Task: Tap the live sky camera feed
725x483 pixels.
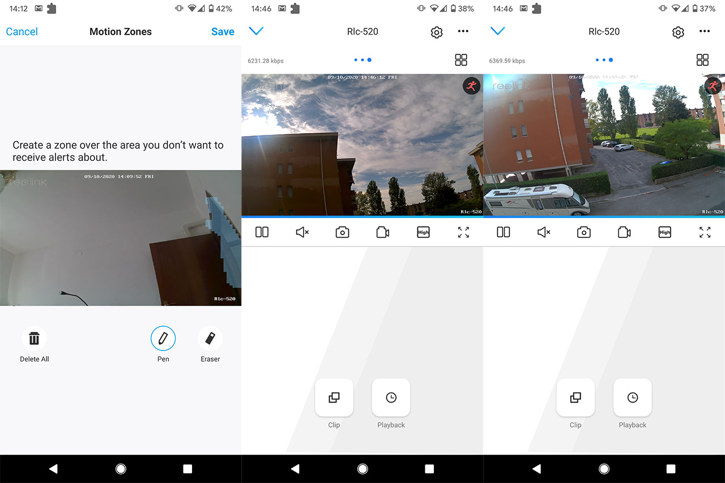Action: click(x=362, y=144)
